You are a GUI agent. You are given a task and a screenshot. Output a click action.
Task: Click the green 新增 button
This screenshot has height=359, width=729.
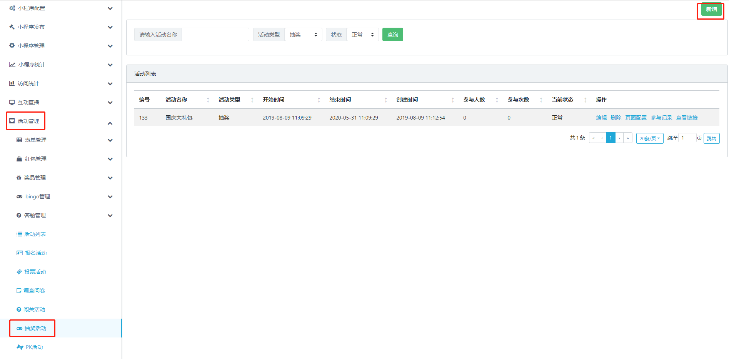[x=711, y=9]
